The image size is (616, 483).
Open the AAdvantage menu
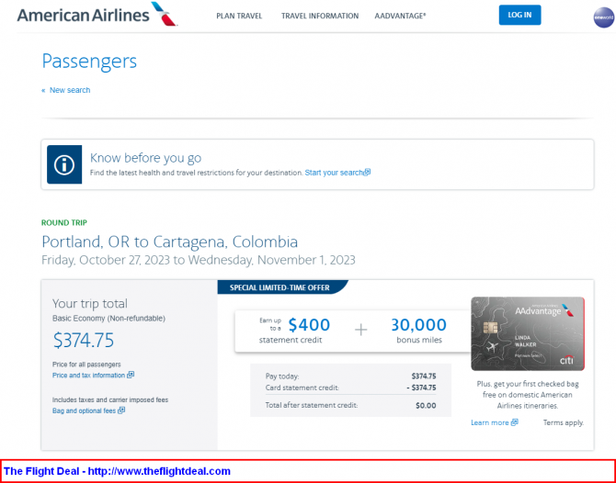[400, 17]
